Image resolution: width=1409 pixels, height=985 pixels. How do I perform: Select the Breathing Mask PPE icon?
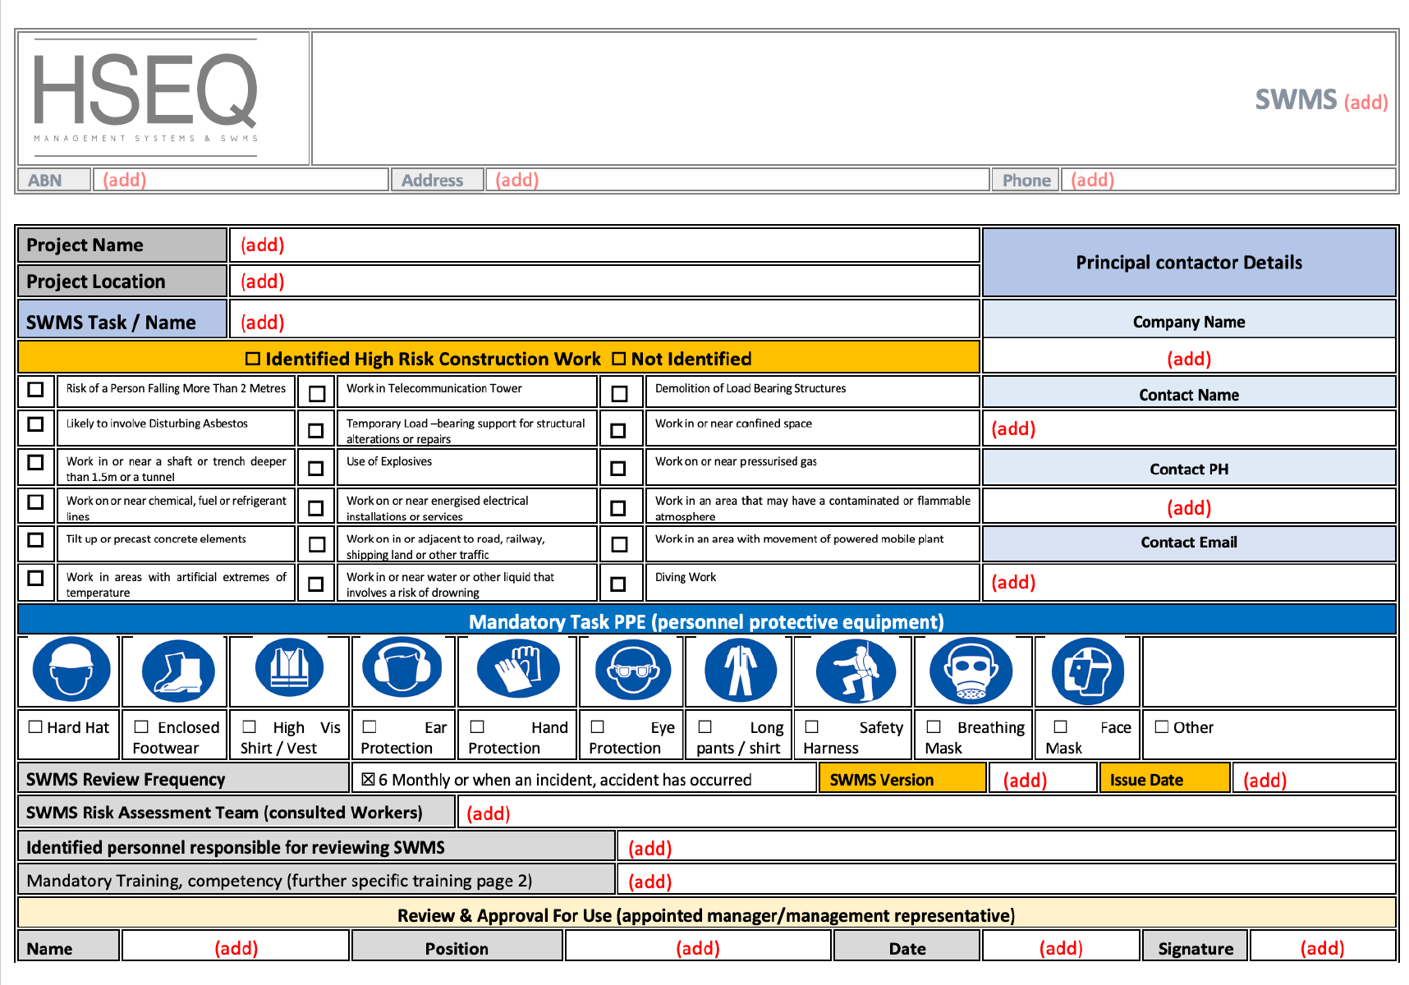coord(971,670)
